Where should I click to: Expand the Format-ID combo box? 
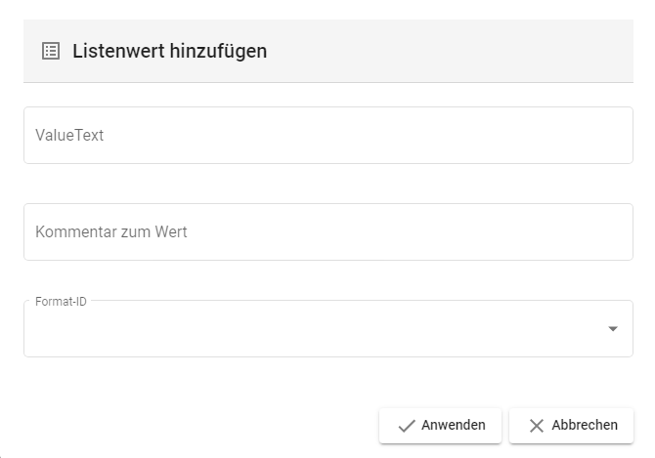click(x=327, y=329)
